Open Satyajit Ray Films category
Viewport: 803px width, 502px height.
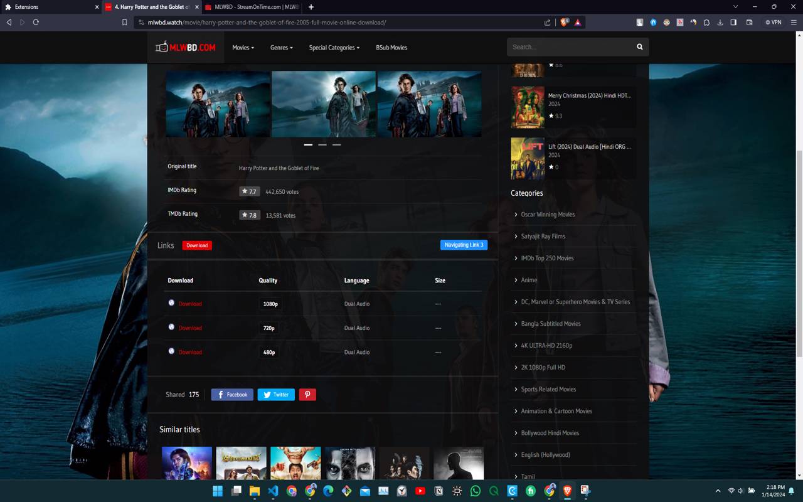point(543,237)
